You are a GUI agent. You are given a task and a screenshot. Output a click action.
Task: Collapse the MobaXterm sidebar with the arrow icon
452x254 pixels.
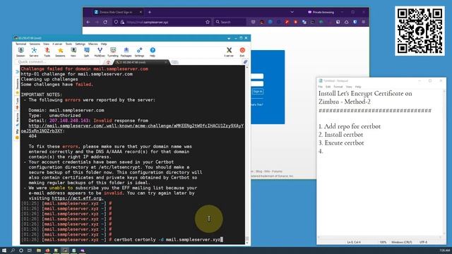(17, 71)
